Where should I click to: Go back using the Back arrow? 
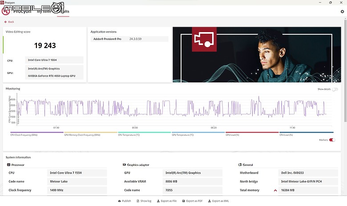[x=9, y=22]
